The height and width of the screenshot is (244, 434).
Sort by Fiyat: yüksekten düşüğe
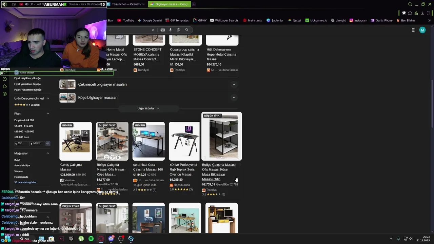click(x=27, y=84)
